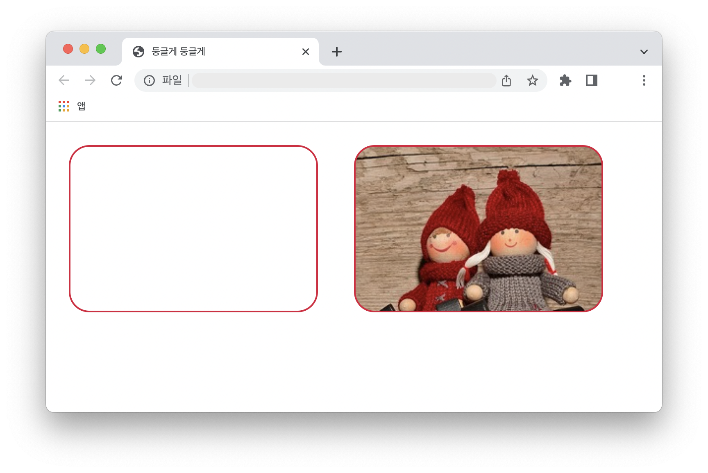View site information via the info icon
The width and height of the screenshot is (708, 473).
click(x=150, y=80)
